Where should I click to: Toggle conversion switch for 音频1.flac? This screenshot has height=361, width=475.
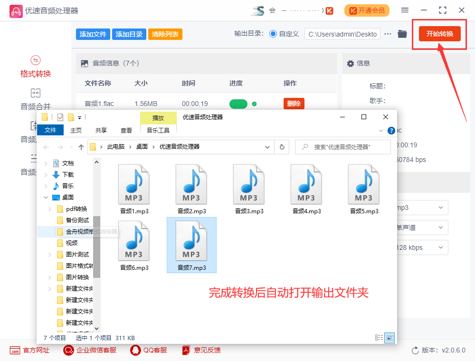click(238, 104)
